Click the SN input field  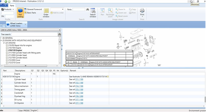pos(9,16)
